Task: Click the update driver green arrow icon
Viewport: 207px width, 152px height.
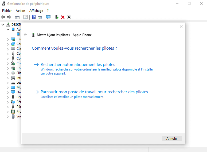Action: click(57, 17)
